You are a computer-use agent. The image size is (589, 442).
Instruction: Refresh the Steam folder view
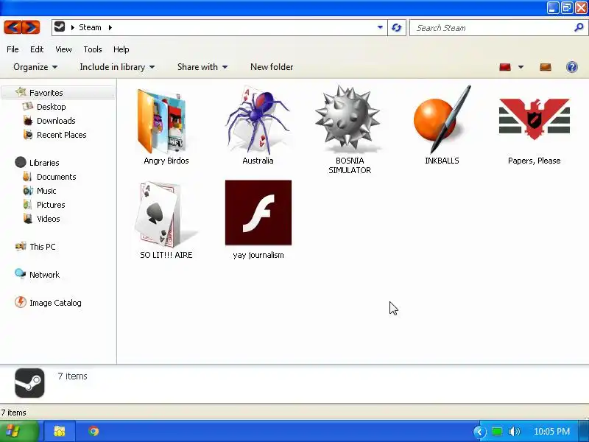pyautogui.click(x=396, y=28)
